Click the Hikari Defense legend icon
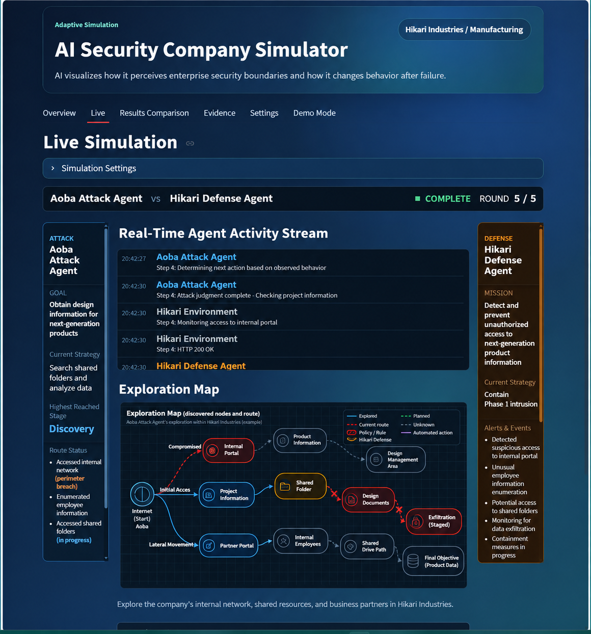The height and width of the screenshot is (634, 591). pyautogui.click(x=352, y=440)
